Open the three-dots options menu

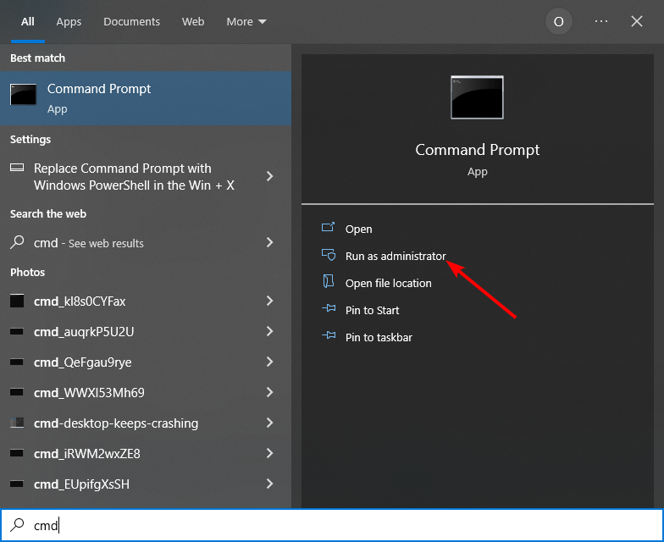pyautogui.click(x=601, y=22)
